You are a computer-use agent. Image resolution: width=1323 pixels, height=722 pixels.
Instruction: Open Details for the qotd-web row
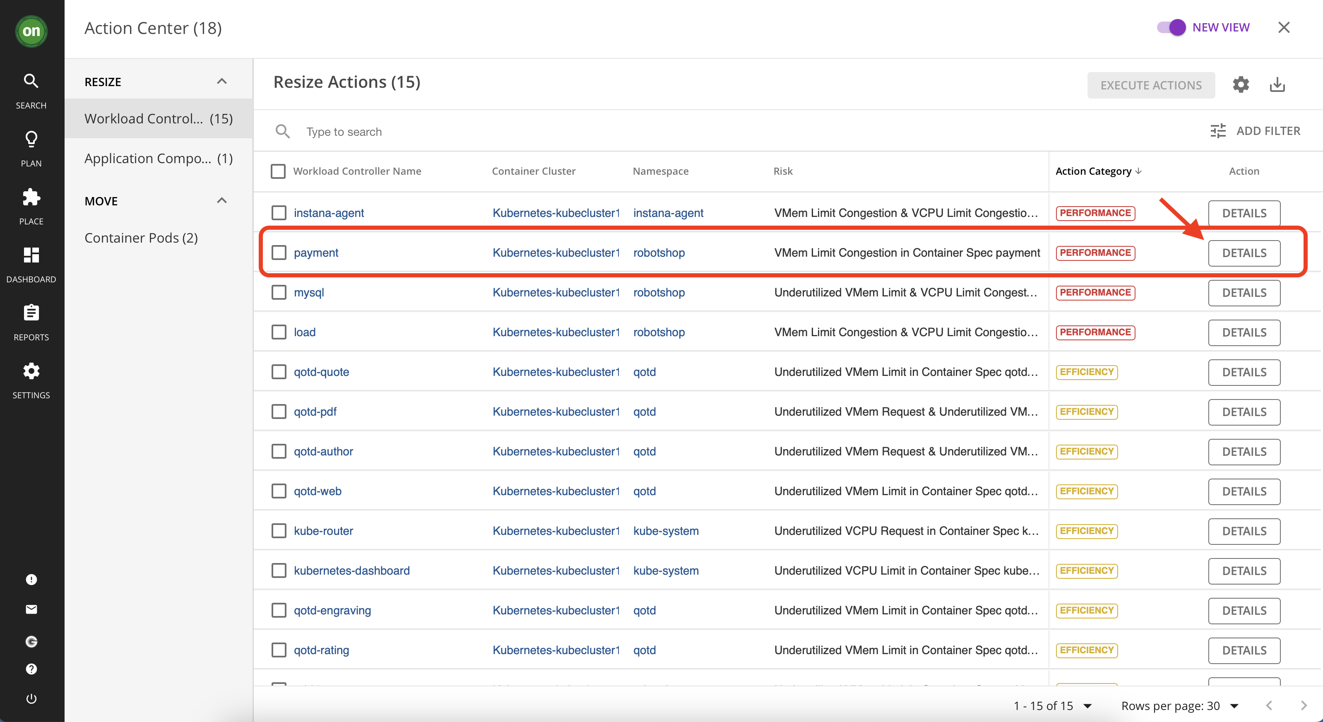click(x=1244, y=491)
